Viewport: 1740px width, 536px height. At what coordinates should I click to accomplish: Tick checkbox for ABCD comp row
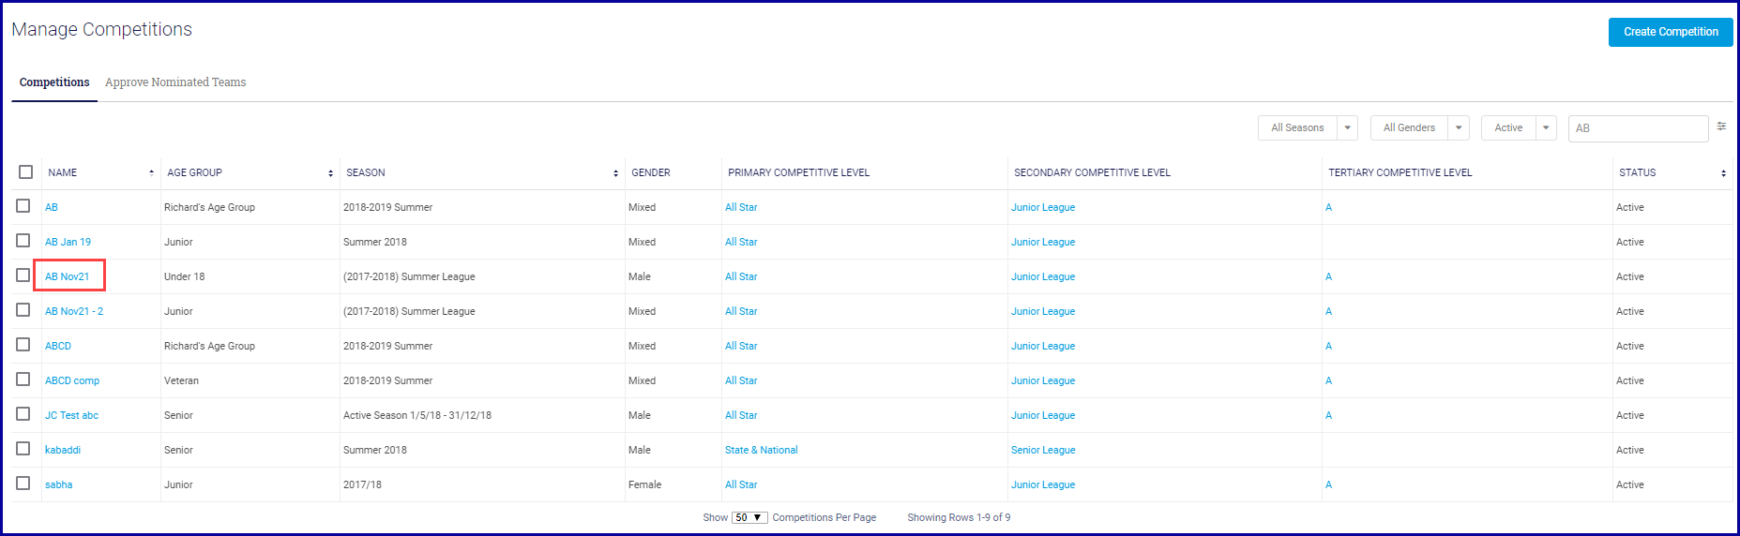pos(23,380)
